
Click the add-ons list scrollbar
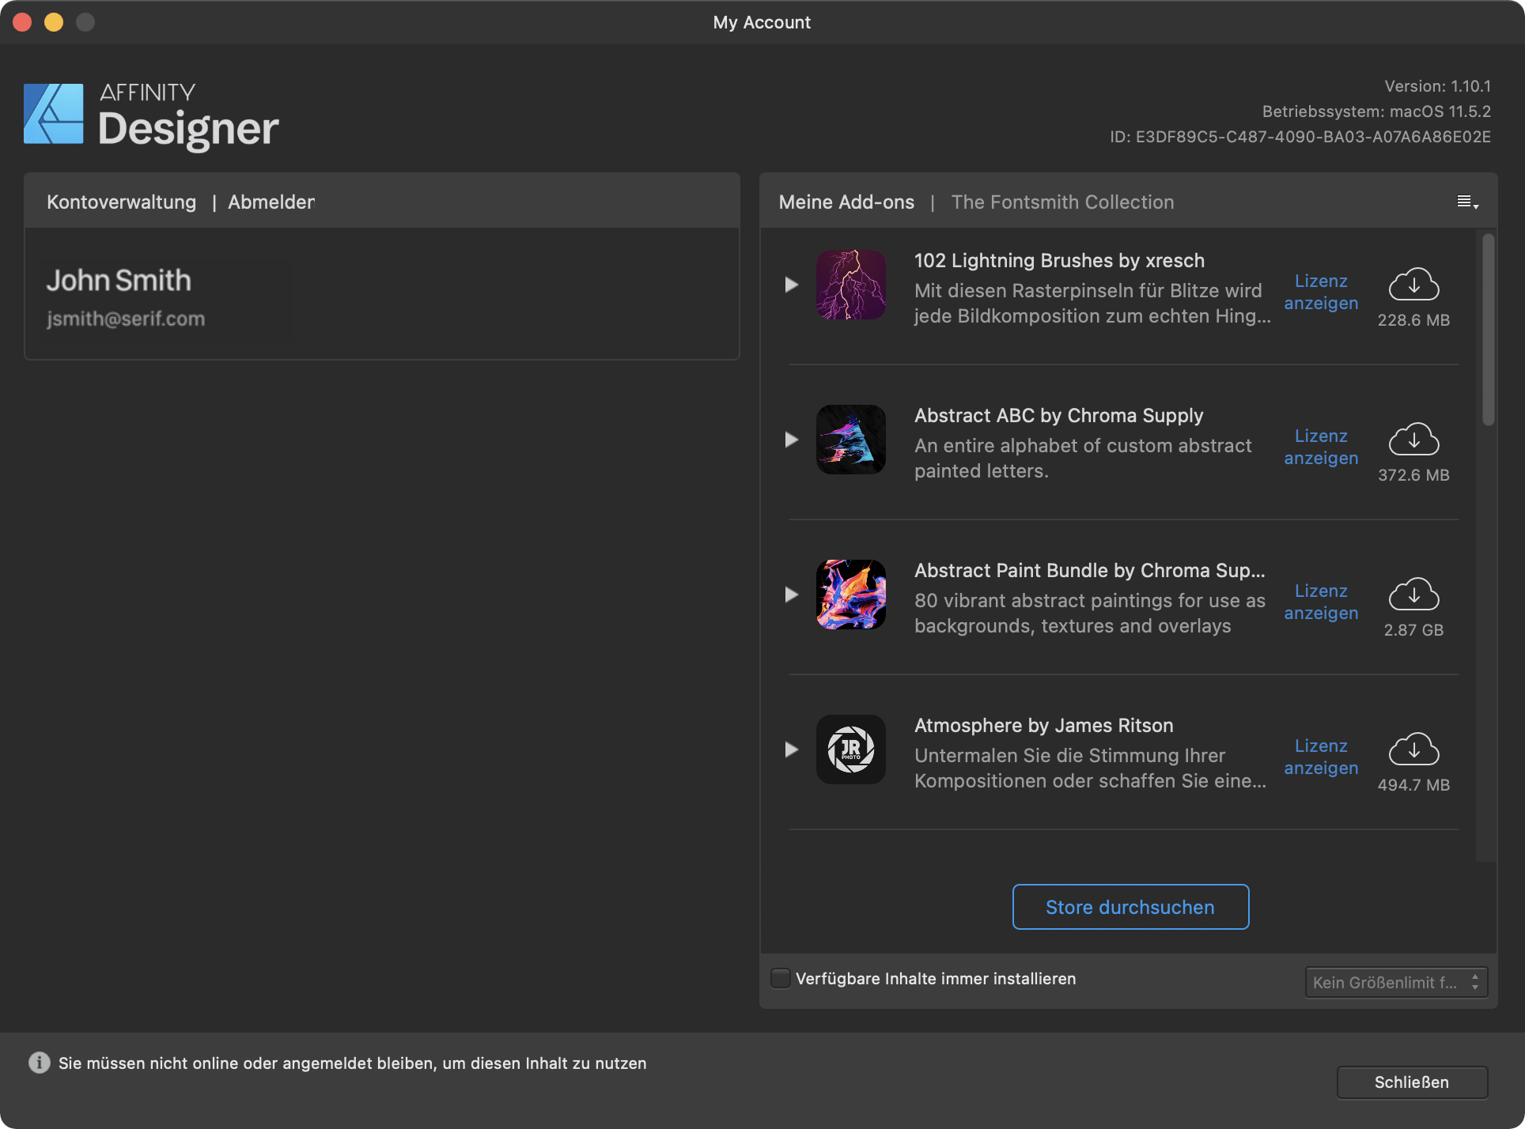click(1488, 330)
